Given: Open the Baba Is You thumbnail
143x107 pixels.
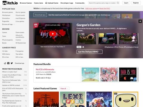Looking at the screenshot, I should tap(128, 75).
